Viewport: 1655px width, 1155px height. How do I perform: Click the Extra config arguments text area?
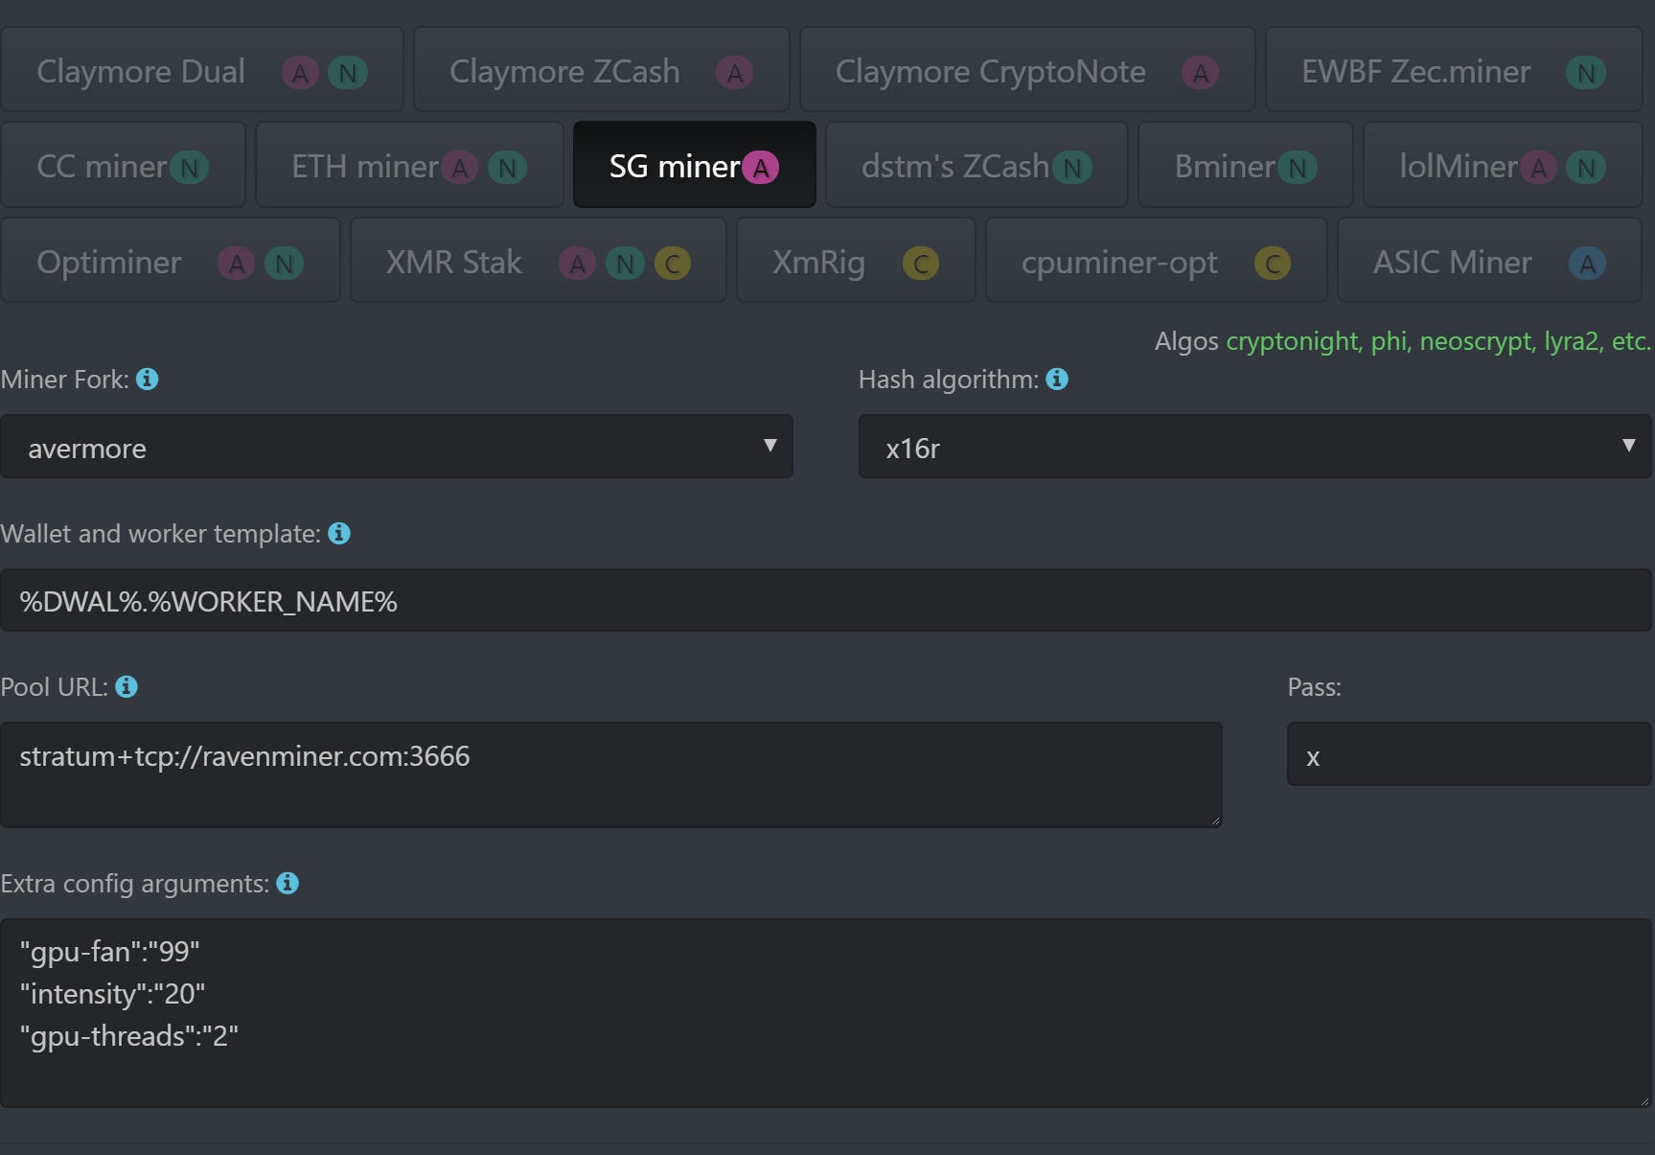(x=825, y=1012)
